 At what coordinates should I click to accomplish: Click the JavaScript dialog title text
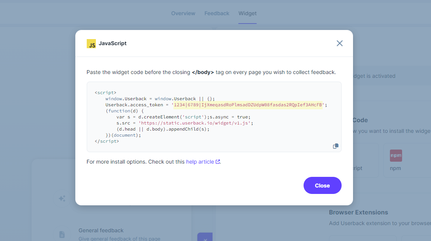tap(113, 43)
